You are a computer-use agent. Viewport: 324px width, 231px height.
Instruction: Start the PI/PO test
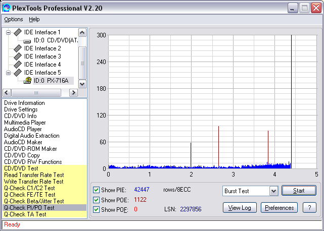click(299, 191)
